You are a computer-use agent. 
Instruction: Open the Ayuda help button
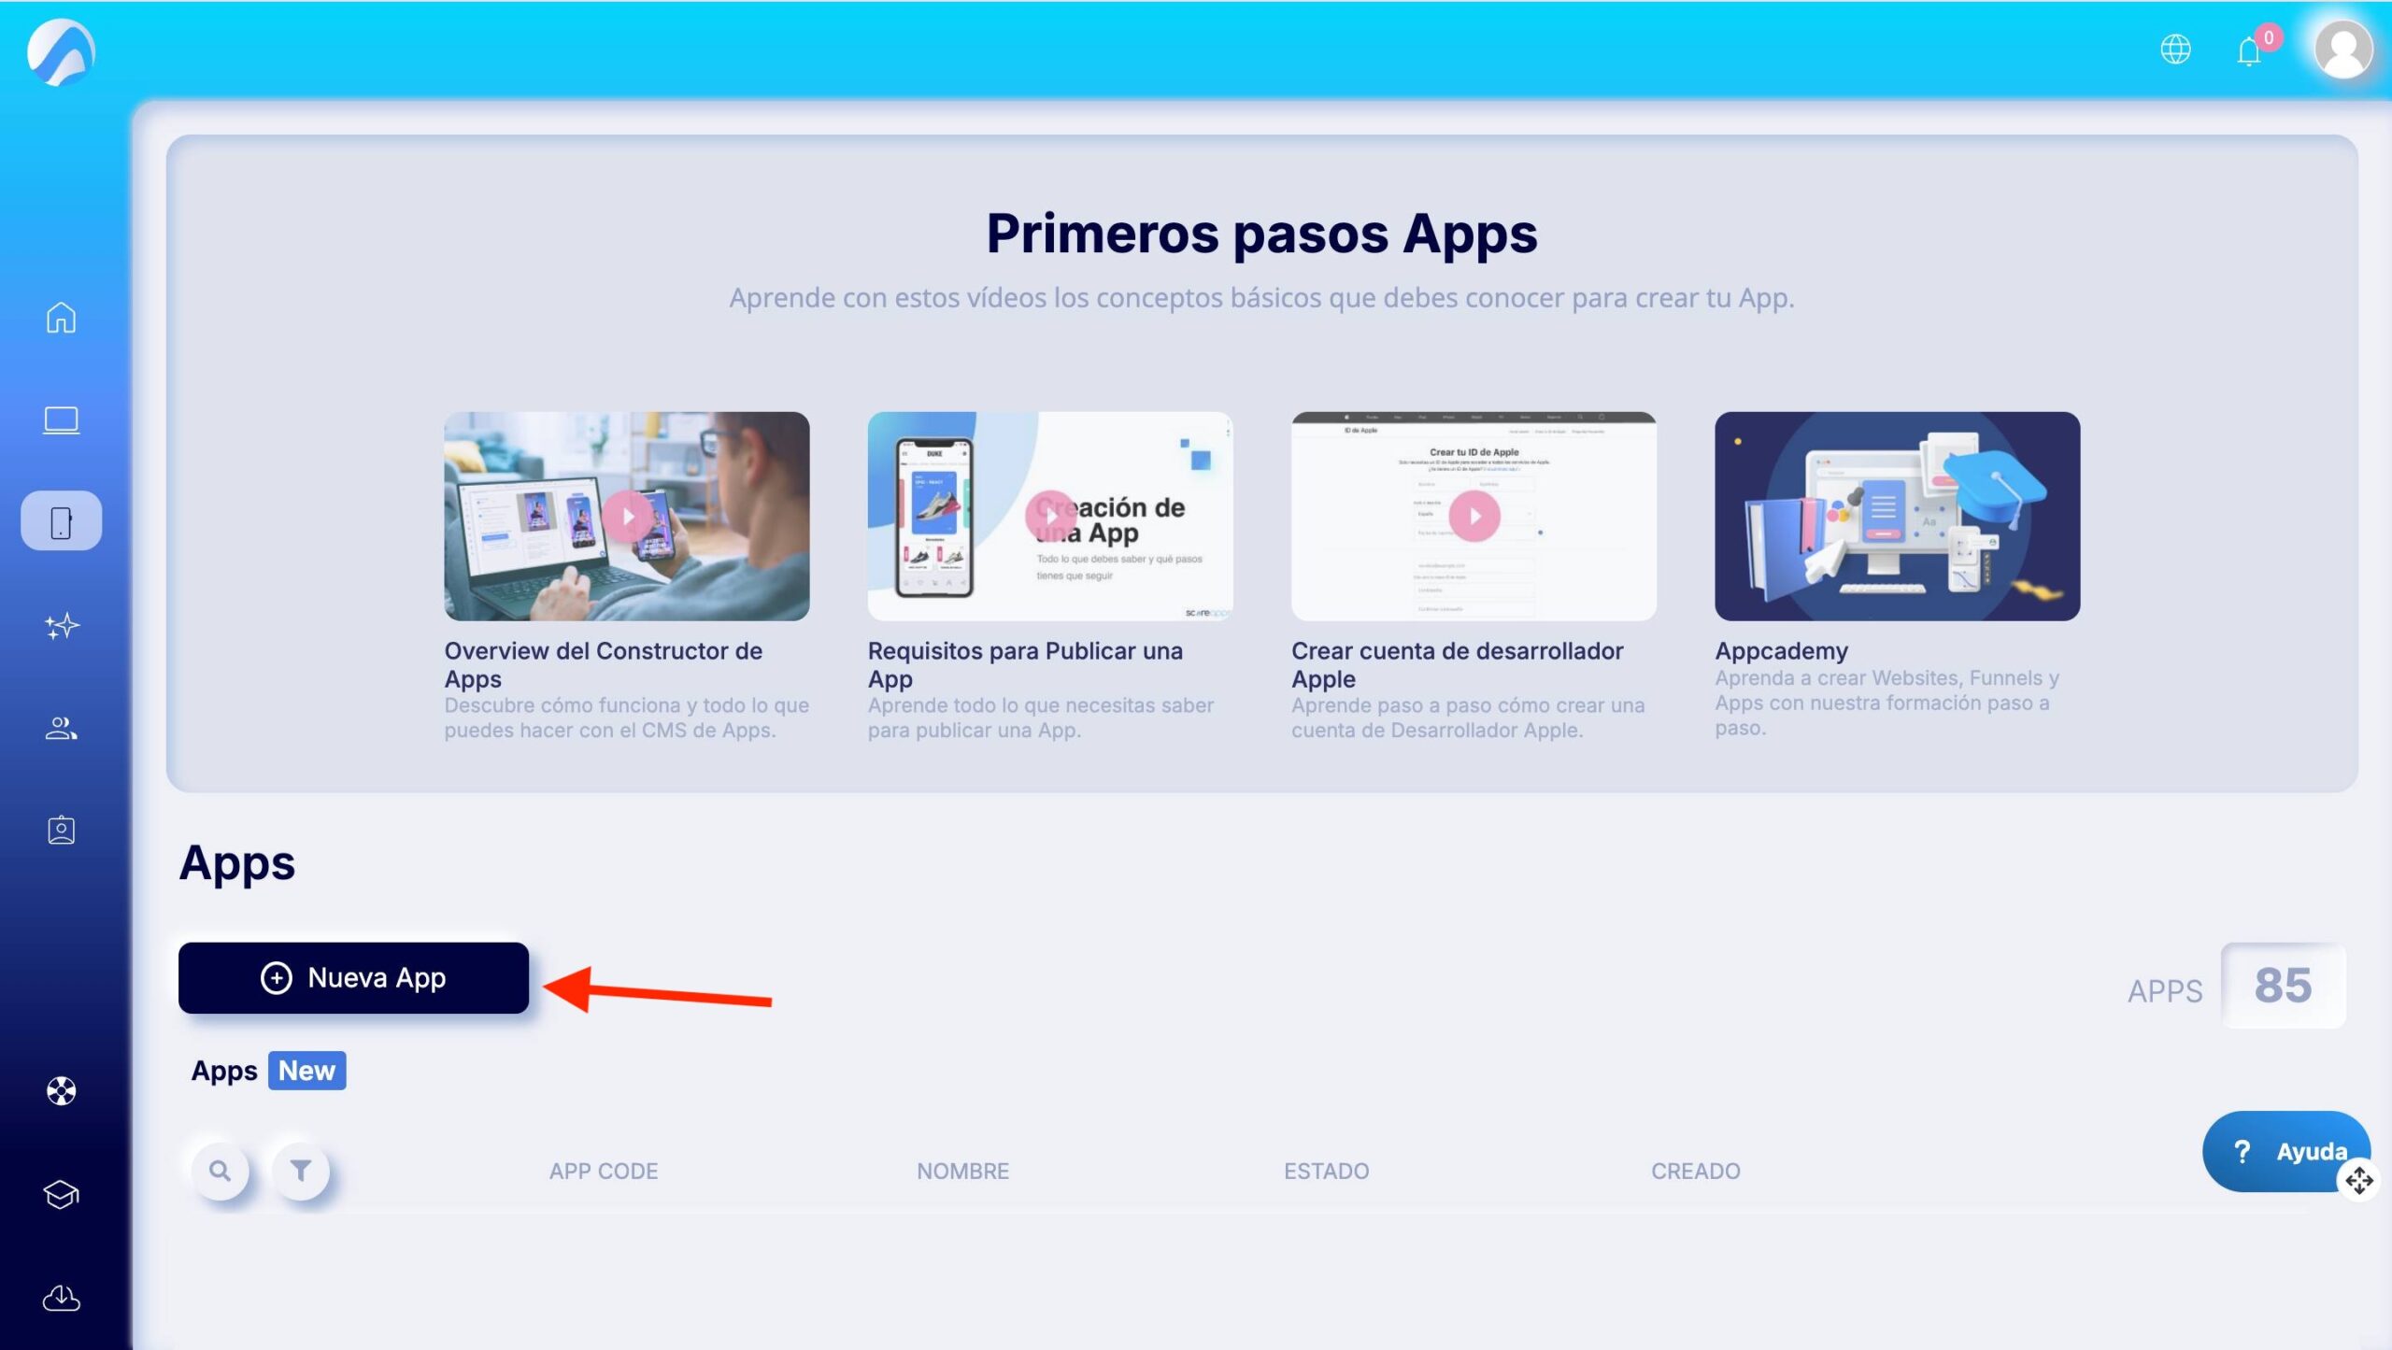pos(2285,1150)
